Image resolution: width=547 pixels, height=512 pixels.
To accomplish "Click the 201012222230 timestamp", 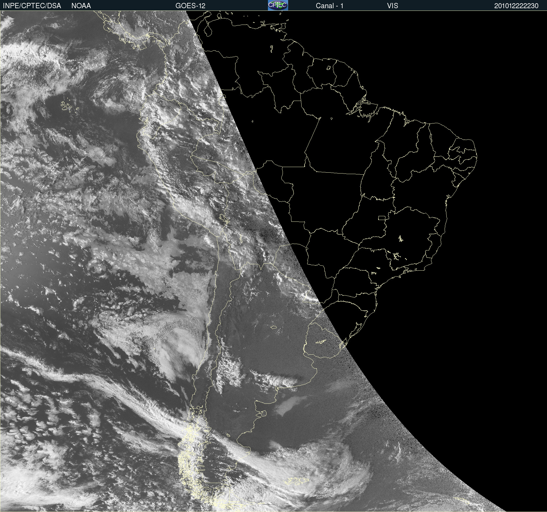I will 516,6.
